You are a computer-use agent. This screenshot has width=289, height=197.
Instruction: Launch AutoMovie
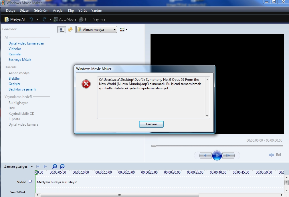[x=65, y=19]
